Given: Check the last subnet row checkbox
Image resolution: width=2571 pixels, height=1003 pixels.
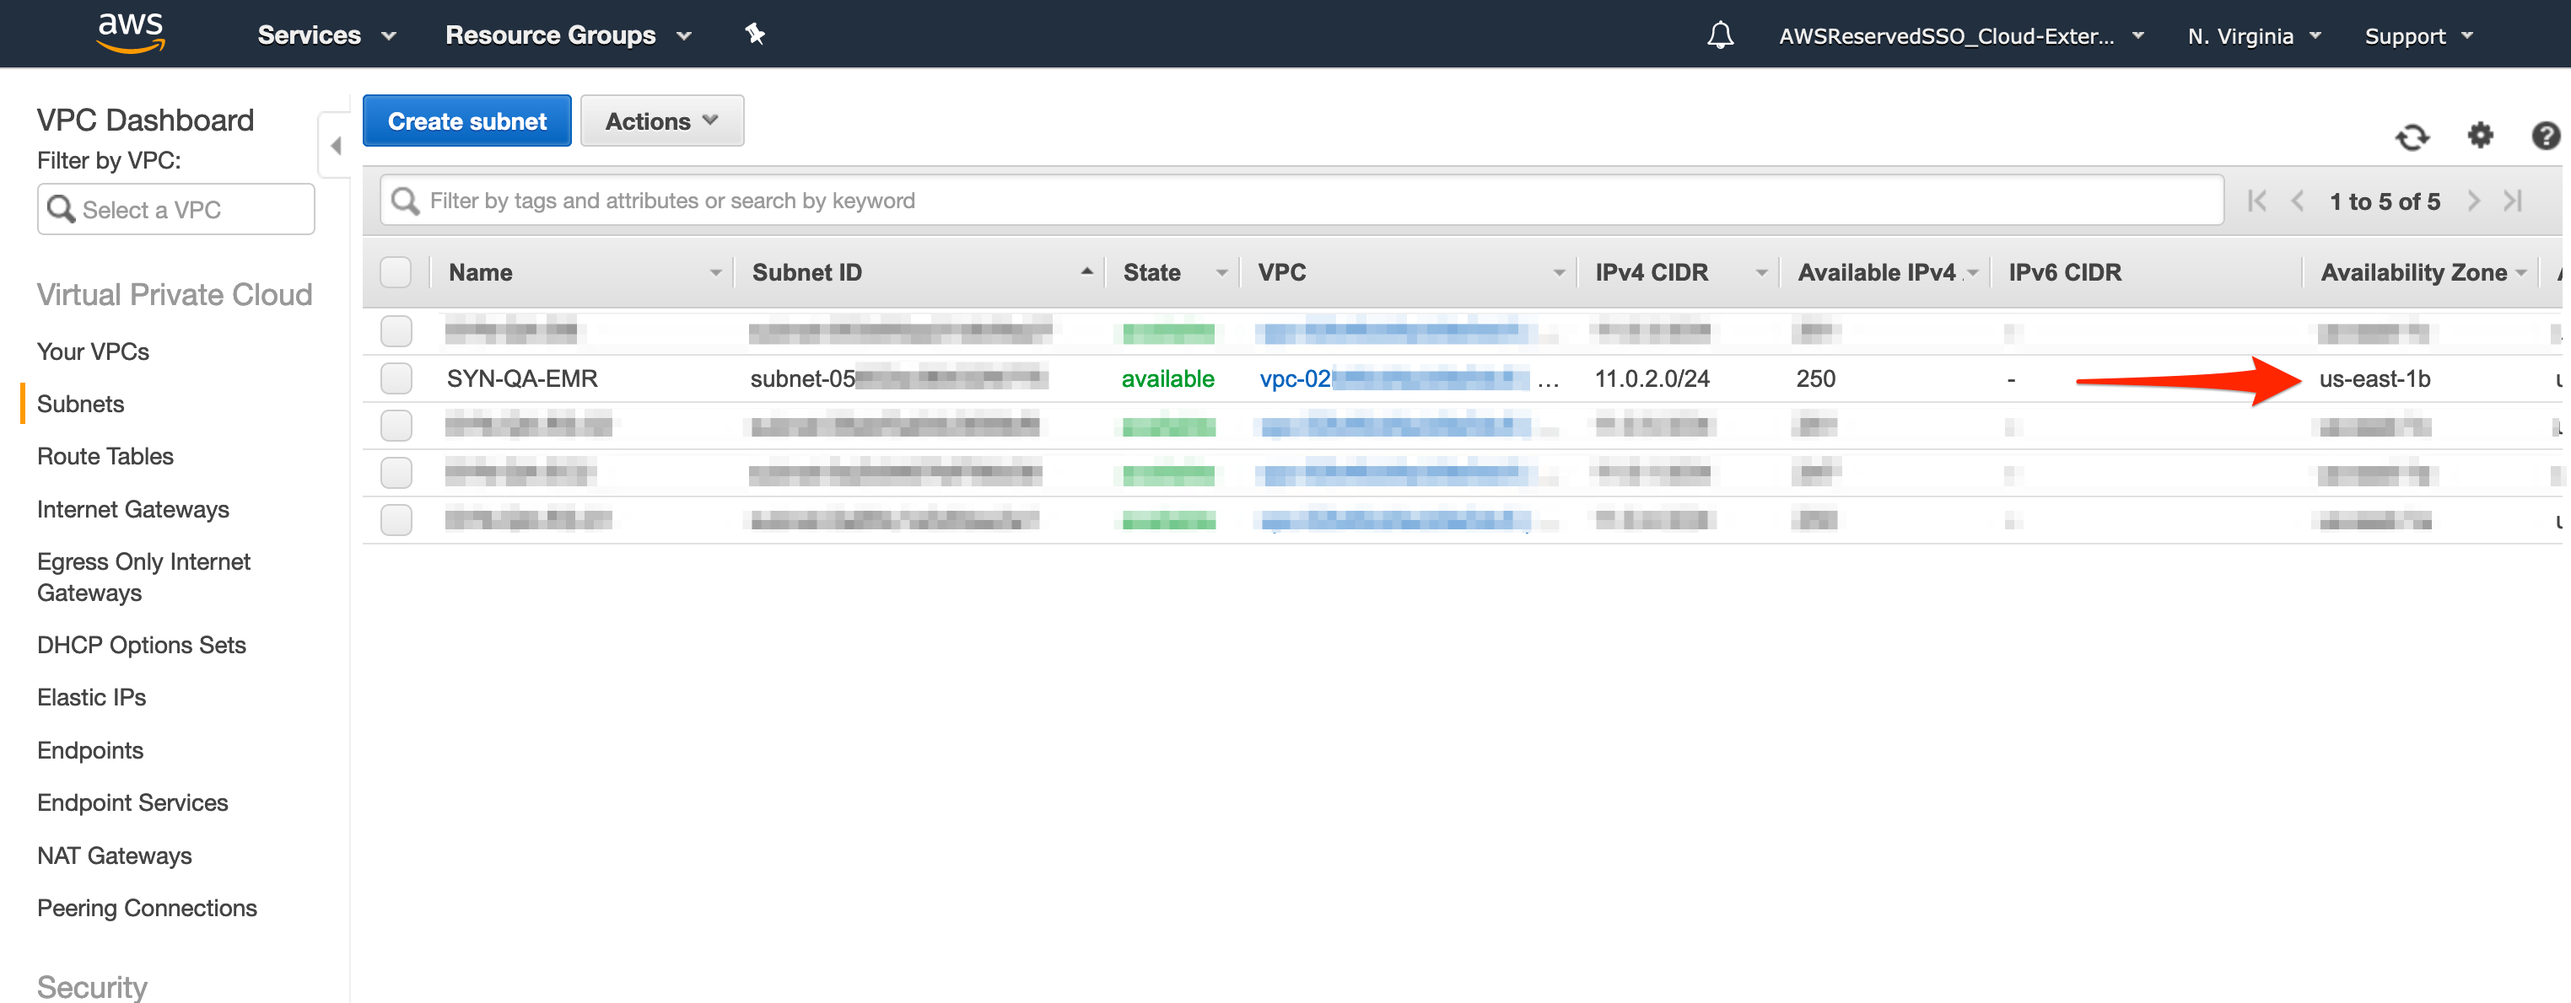Looking at the screenshot, I should point(396,519).
